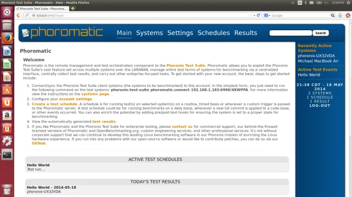
Task: Click the page vertical scrollbar
Action: point(350,79)
